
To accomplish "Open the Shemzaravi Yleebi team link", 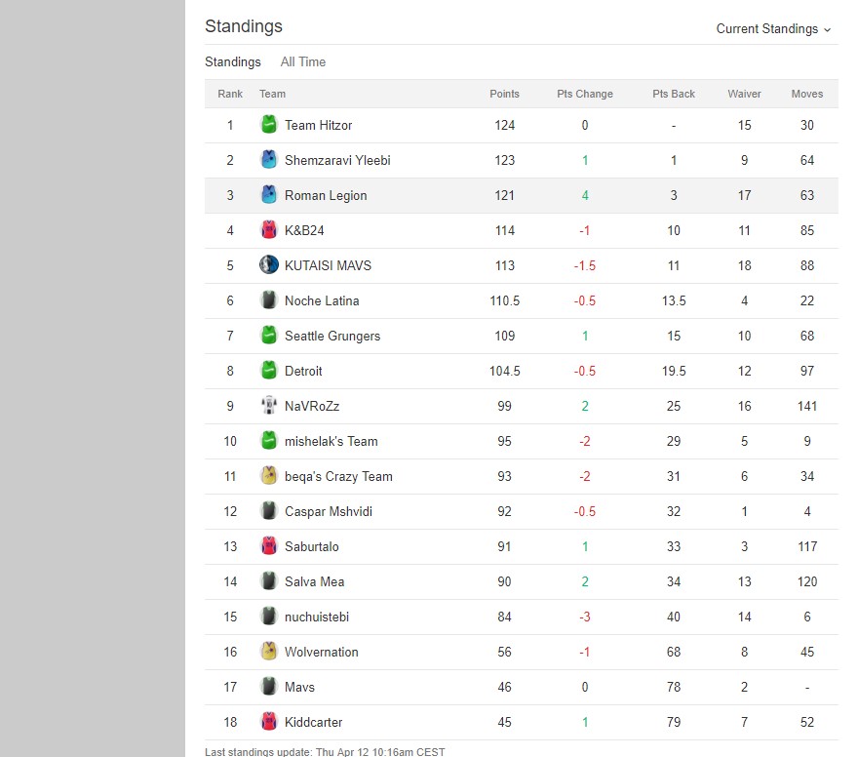I will click(337, 160).
